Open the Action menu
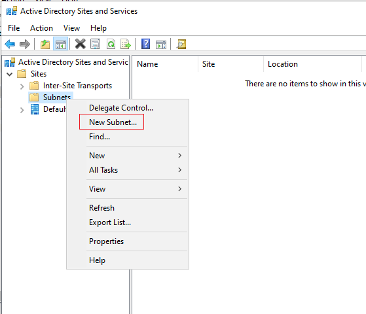 pyautogui.click(x=41, y=28)
